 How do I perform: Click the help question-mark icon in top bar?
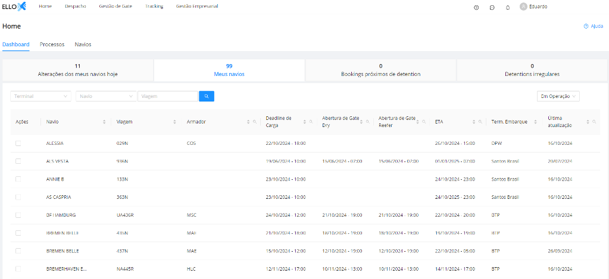(x=476, y=7)
